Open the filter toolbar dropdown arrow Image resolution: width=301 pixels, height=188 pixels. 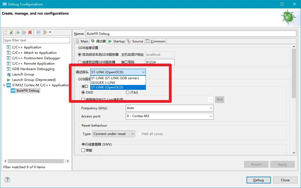click(x=50, y=32)
